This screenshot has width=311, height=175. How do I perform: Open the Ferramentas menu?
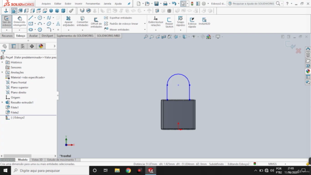point(93,3)
